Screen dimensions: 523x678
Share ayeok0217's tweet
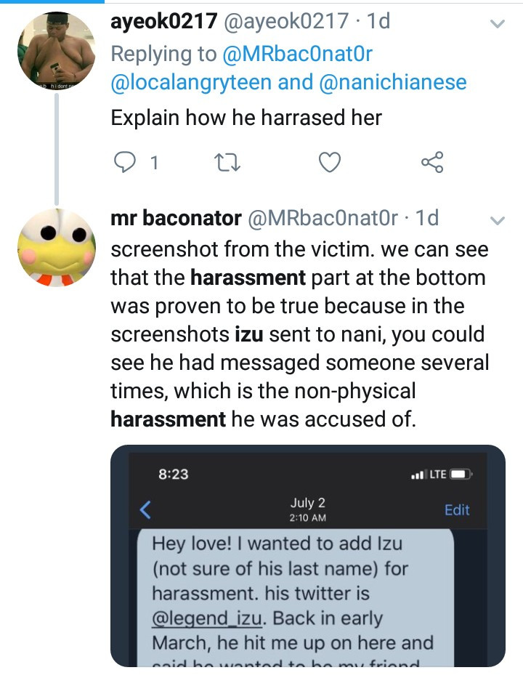point(432,163)
